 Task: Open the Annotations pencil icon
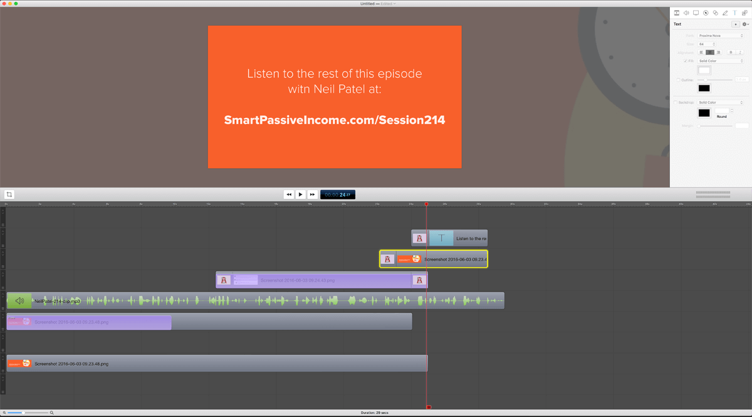pyautogui.click(x=725, y=13)
